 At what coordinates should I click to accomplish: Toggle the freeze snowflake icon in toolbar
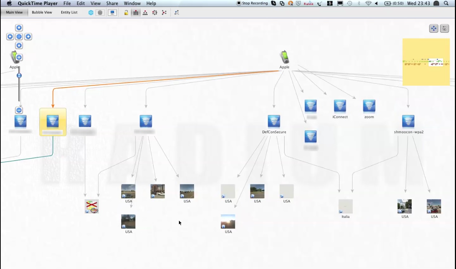click(91, 13)
